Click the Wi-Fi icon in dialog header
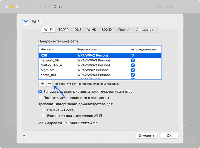 (x=26, y=22)
